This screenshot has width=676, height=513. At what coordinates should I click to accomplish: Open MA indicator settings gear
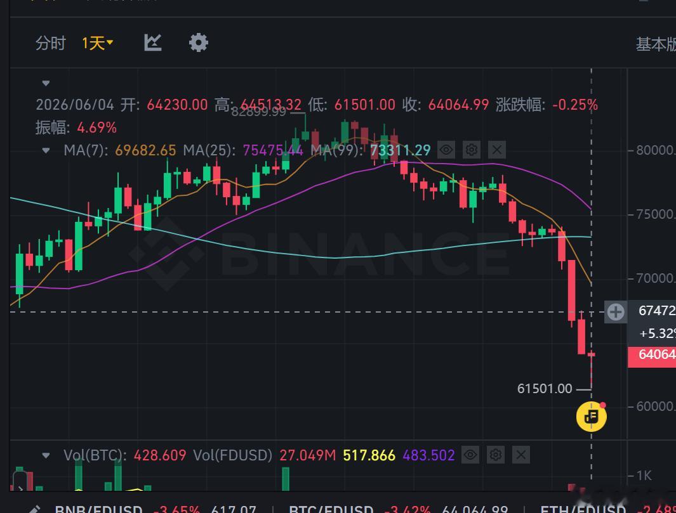[471, 150]
